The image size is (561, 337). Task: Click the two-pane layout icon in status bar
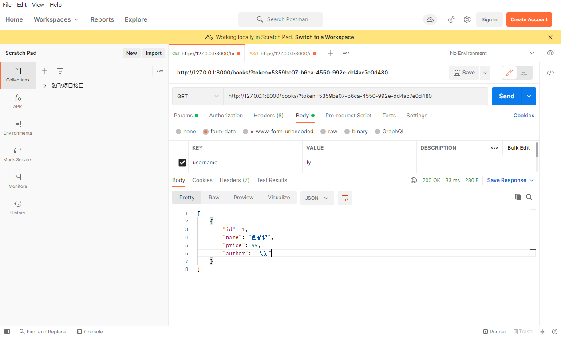point(542,332)
